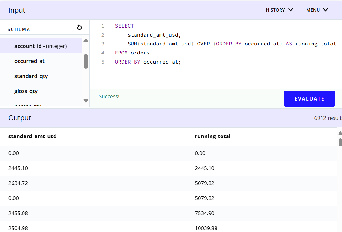Click schema list scroll-up arrow

pyautogui.click(x=86, y=40)
